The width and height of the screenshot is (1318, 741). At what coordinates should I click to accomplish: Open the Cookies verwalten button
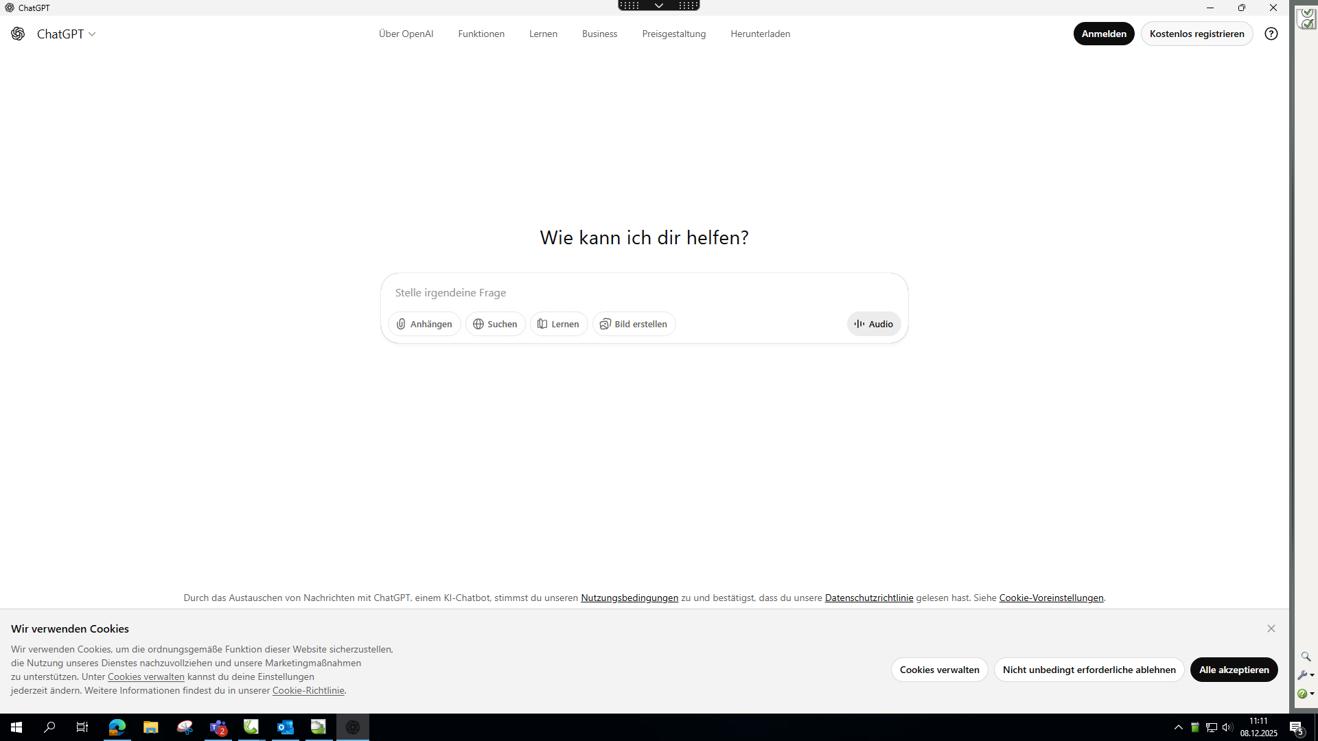coord(939,670)
